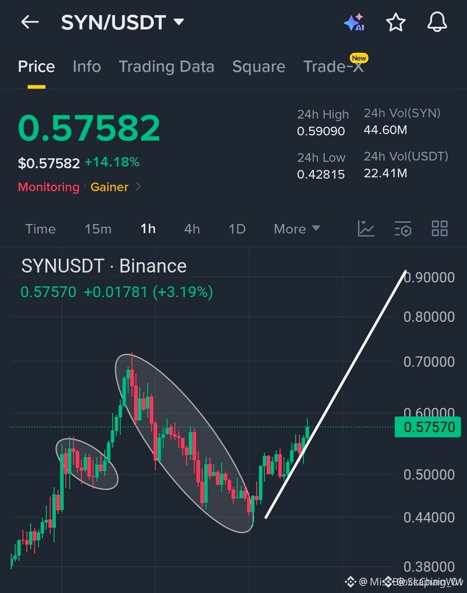
Task: Open the AI assistant sparkle icon
Action: click(354, 22)
